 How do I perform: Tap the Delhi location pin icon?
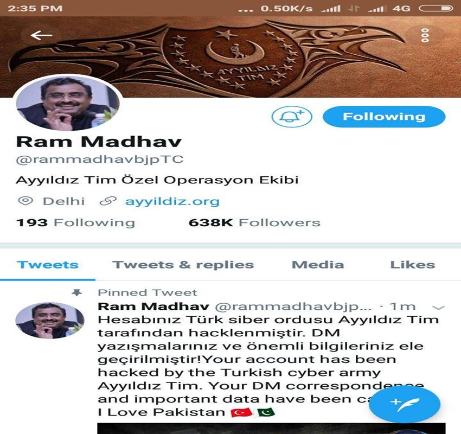click(25, 201)
